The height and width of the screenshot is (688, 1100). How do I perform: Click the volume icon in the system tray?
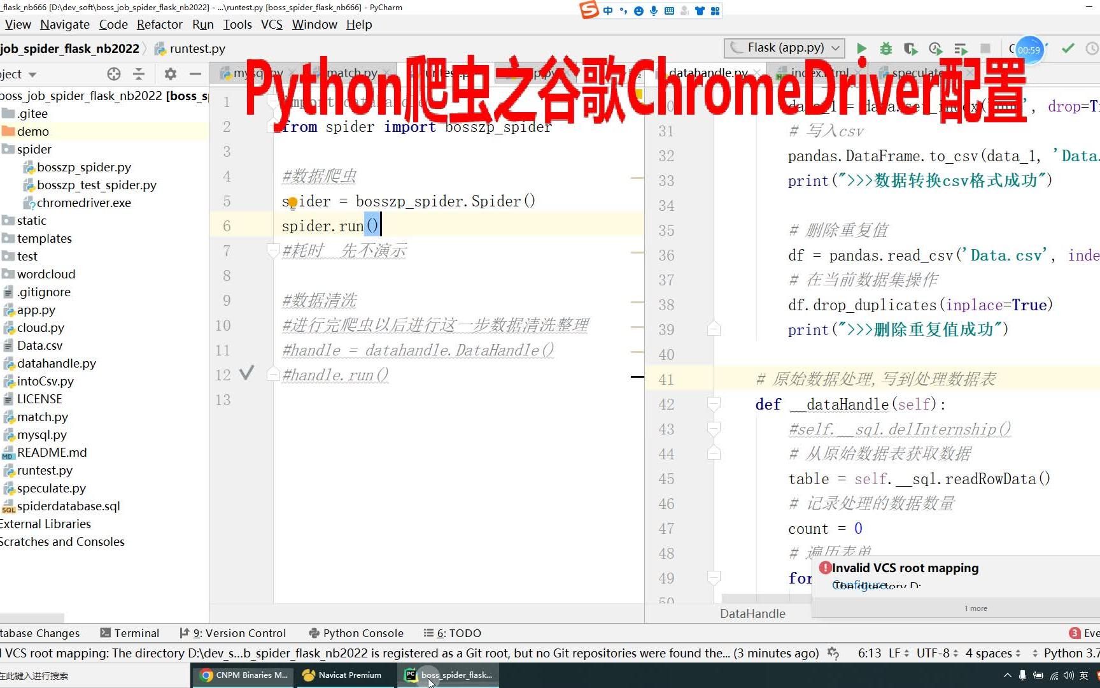(x=1068, y=675)
